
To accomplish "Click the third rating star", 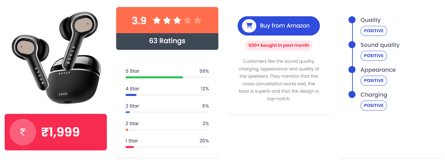I will click(177, 21).
